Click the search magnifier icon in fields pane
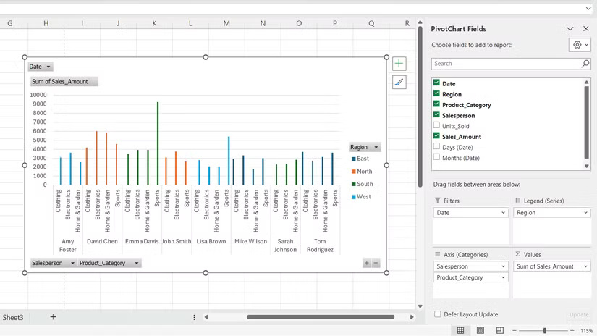 point(585,64)
